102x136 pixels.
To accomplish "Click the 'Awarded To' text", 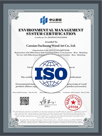I will tap(51, 42).
